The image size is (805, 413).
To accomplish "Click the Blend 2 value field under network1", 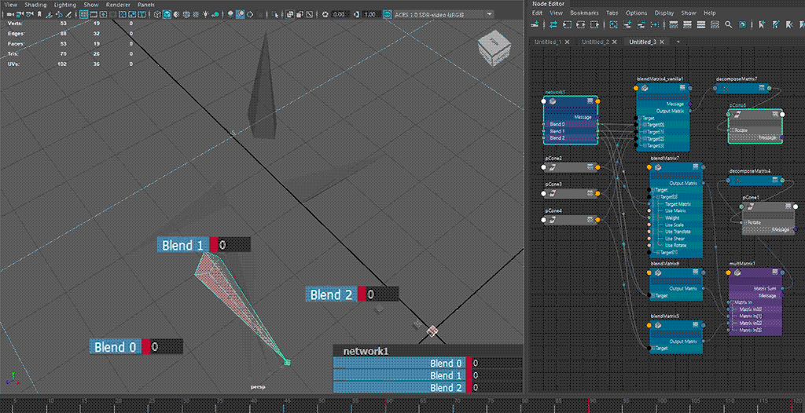I will pos(497,388).
